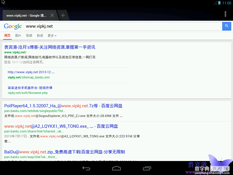Click pan.baidu.com/wap/link?uk URL
Viewport: 233px width, 175px height.
pos(31,157)
